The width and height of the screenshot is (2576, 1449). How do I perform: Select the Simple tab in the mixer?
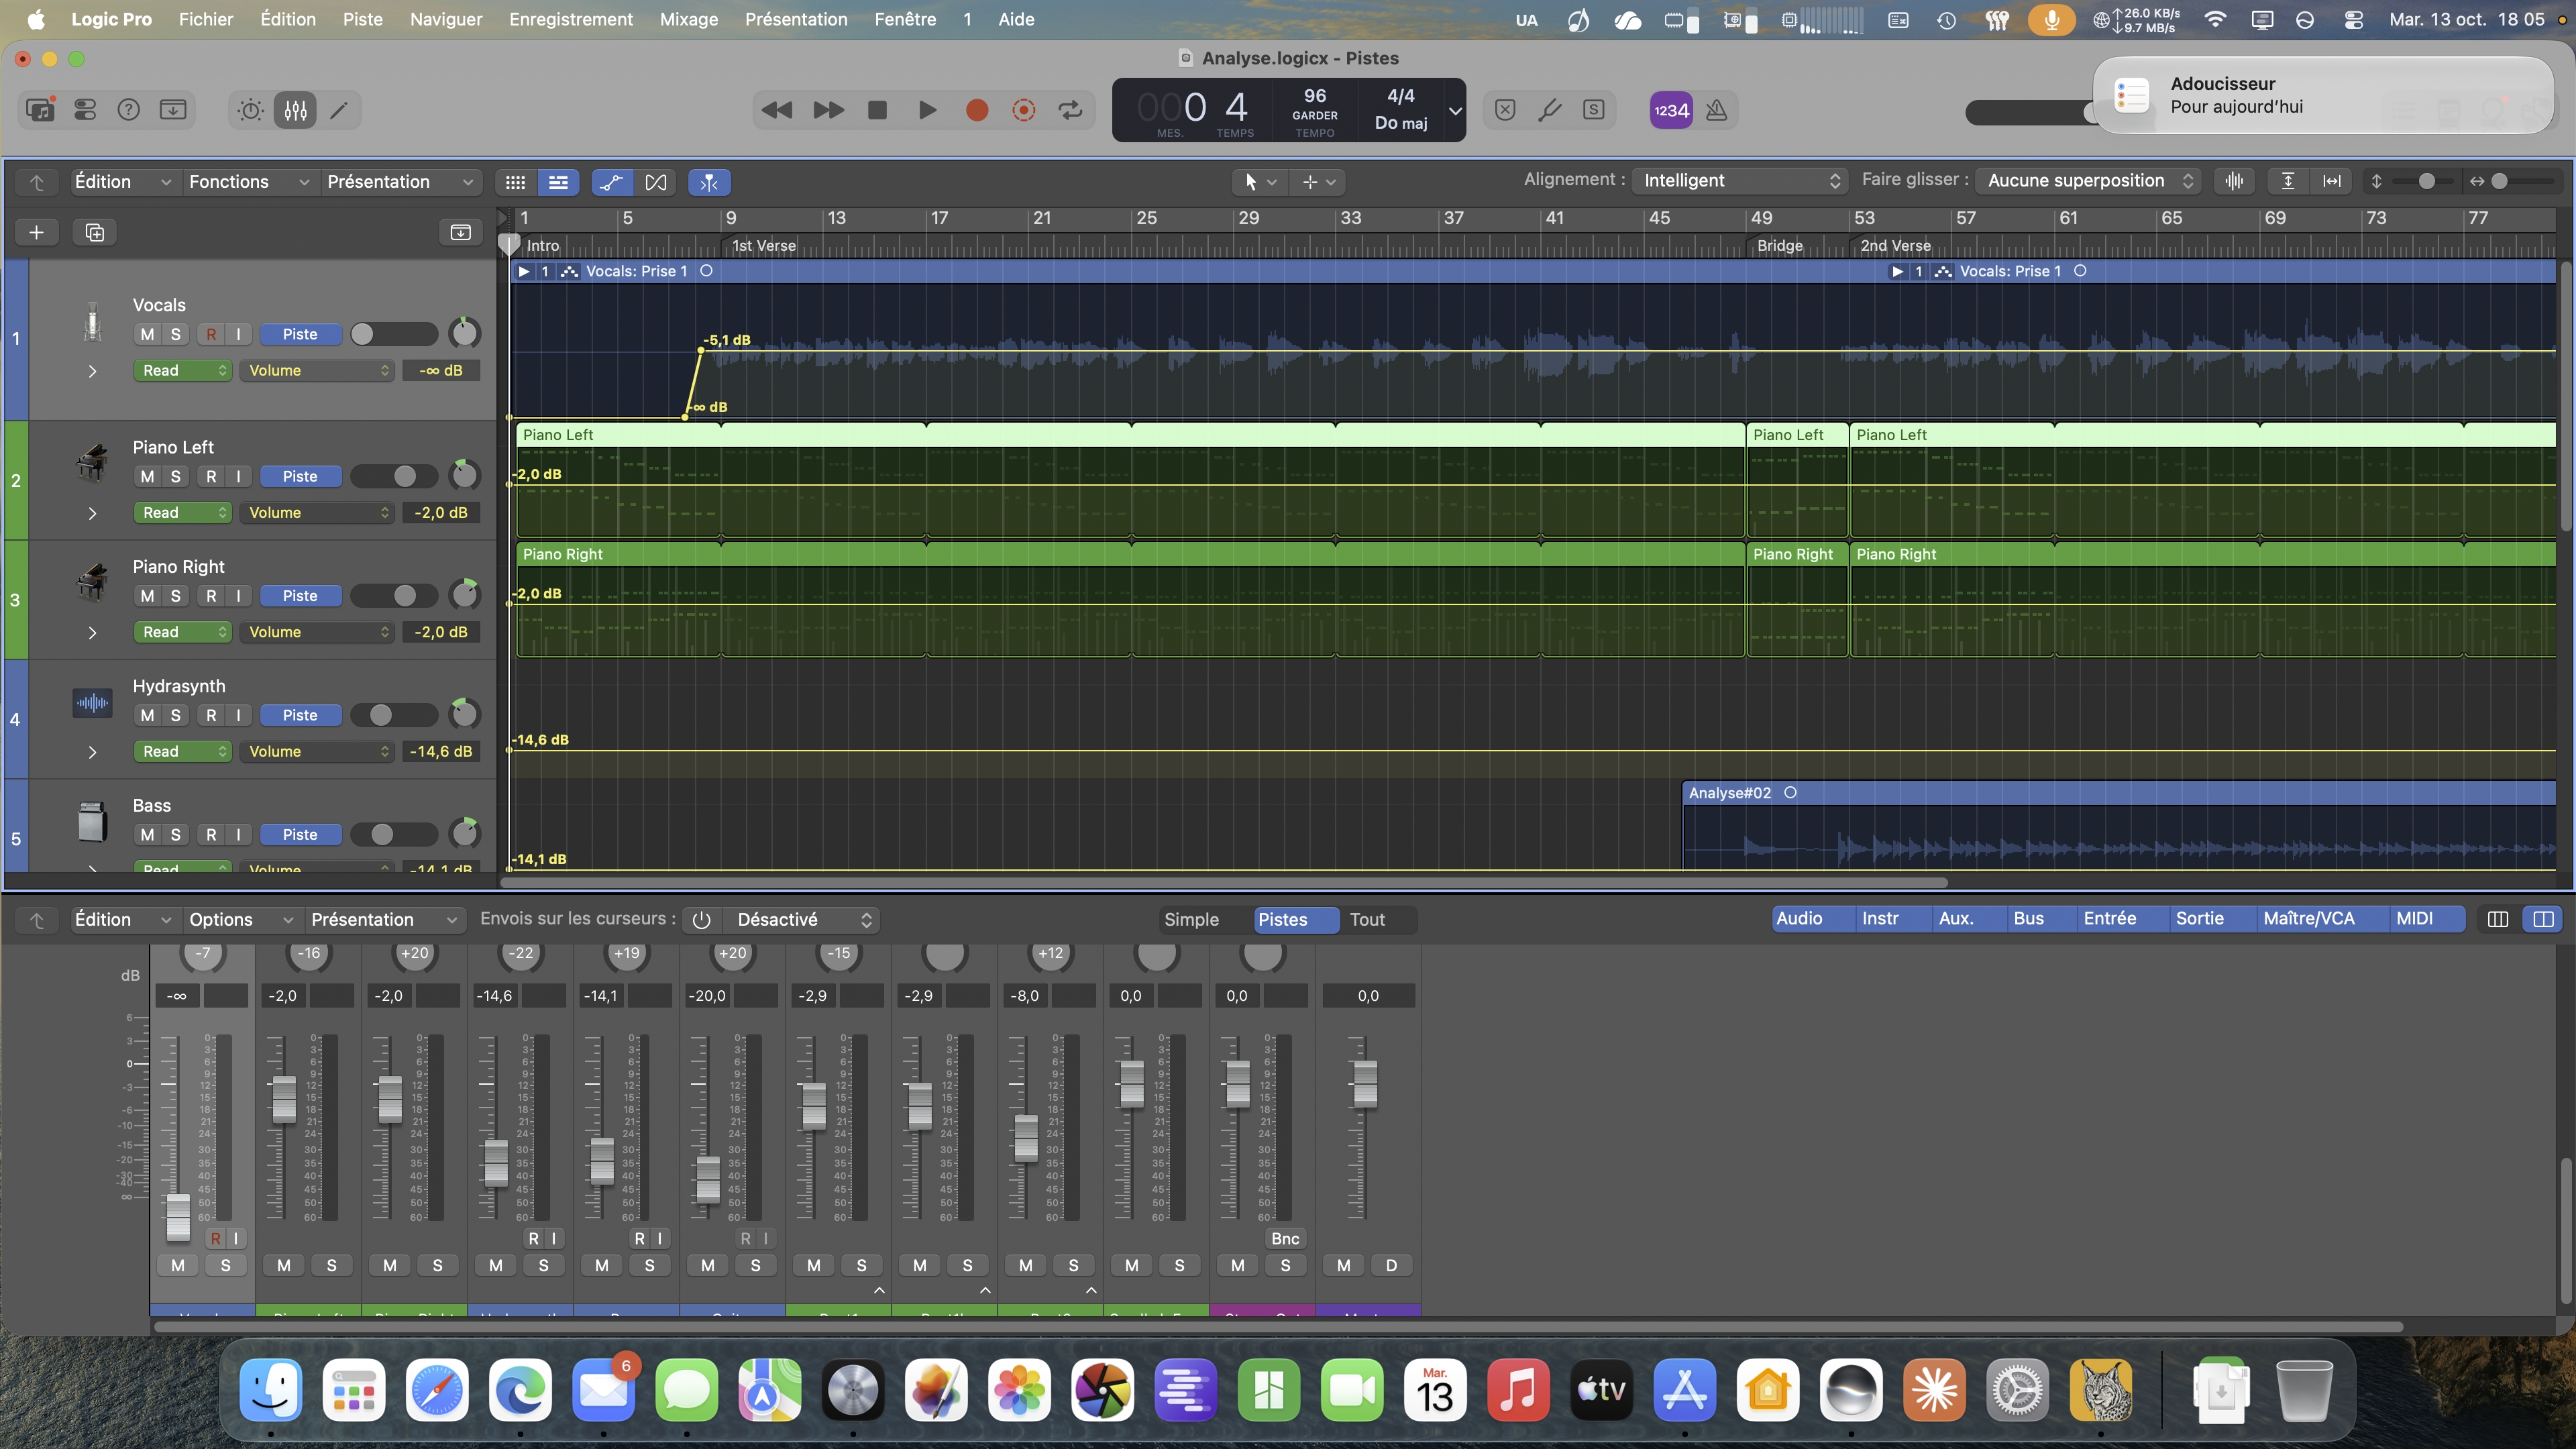click(1192, 920)
